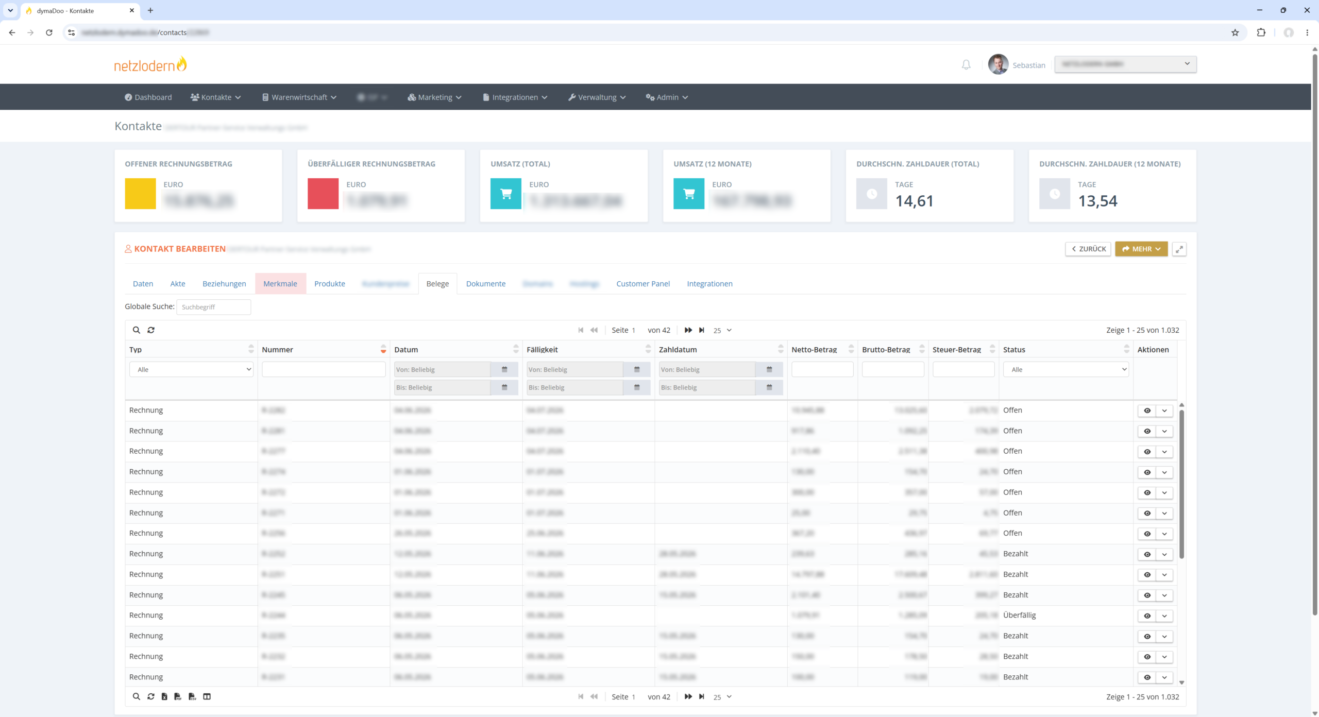
Task: Click eye icon of first Bezahlt invoice row
Action: coord(1147,554)
